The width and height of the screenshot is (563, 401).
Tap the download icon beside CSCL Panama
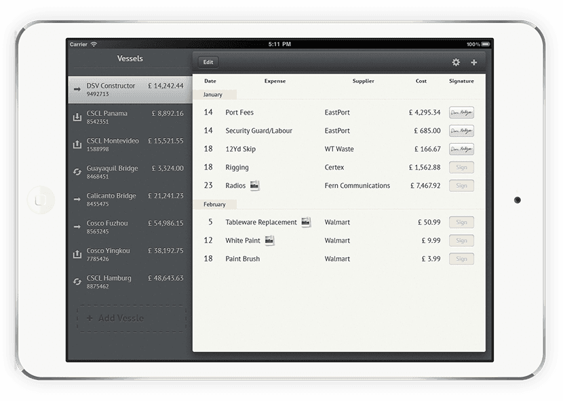(77, 117)
